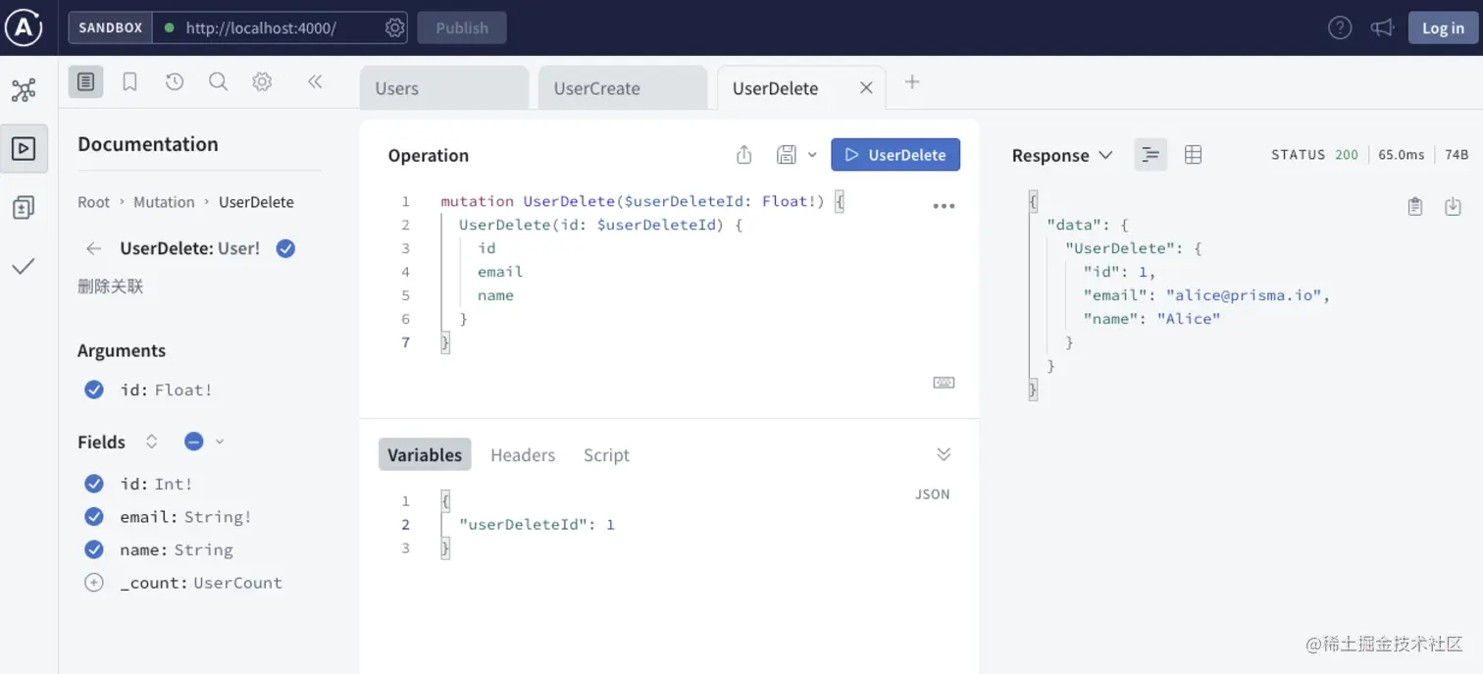The width and height of the screenshot is (1483, 674).
Task: Switch Response to table view icon
Action: (1193, 154)
